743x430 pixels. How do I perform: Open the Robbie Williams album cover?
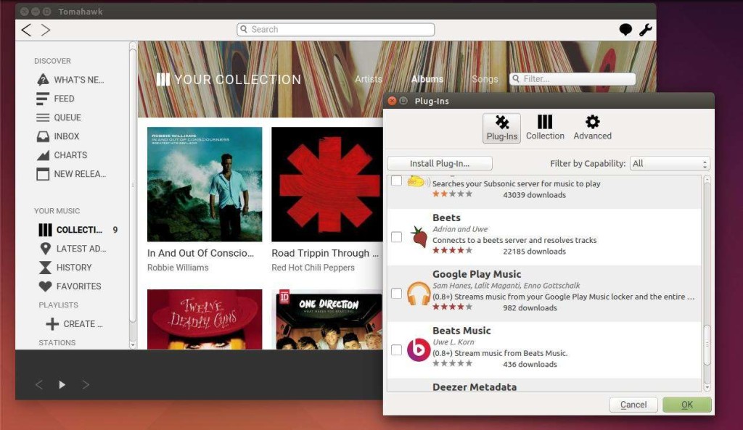tap(205, 184)
